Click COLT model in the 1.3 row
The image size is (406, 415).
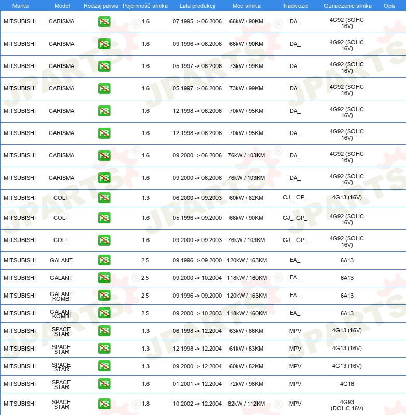coord(61,198)
